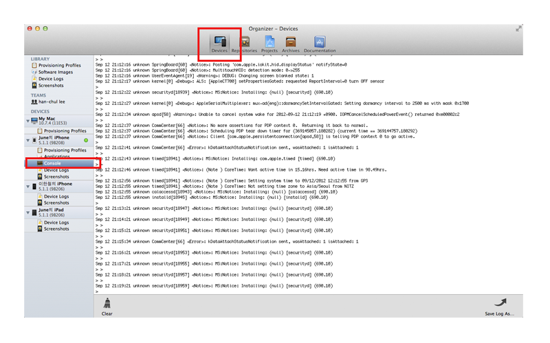This screenshot has height=343, width=550.
Task: Select Device Logs under LIBRARY
Action: coord(53,78)
